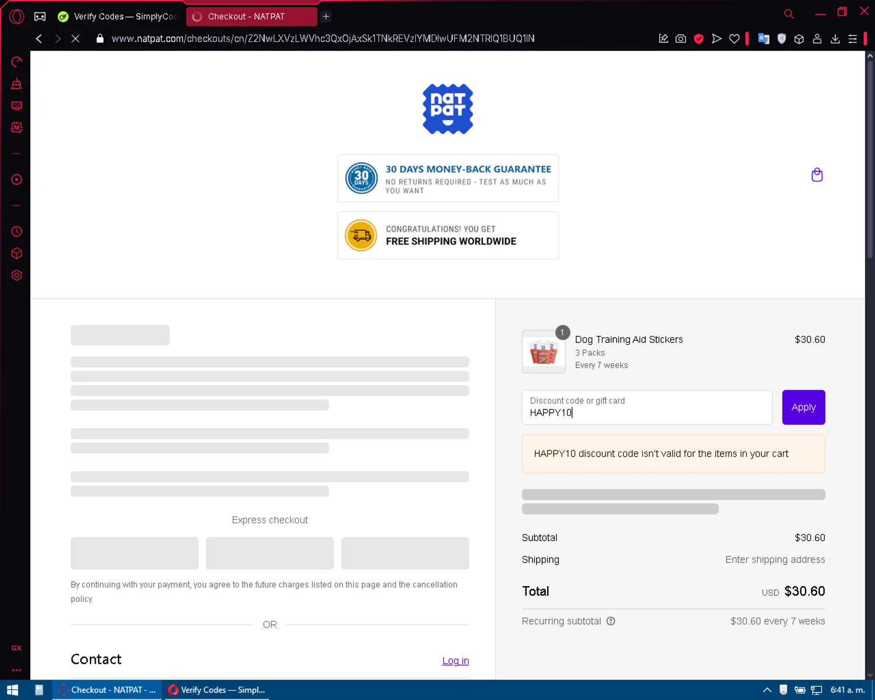Open the profile account icon
The image size is (875, 700).
tap(817, 38)
